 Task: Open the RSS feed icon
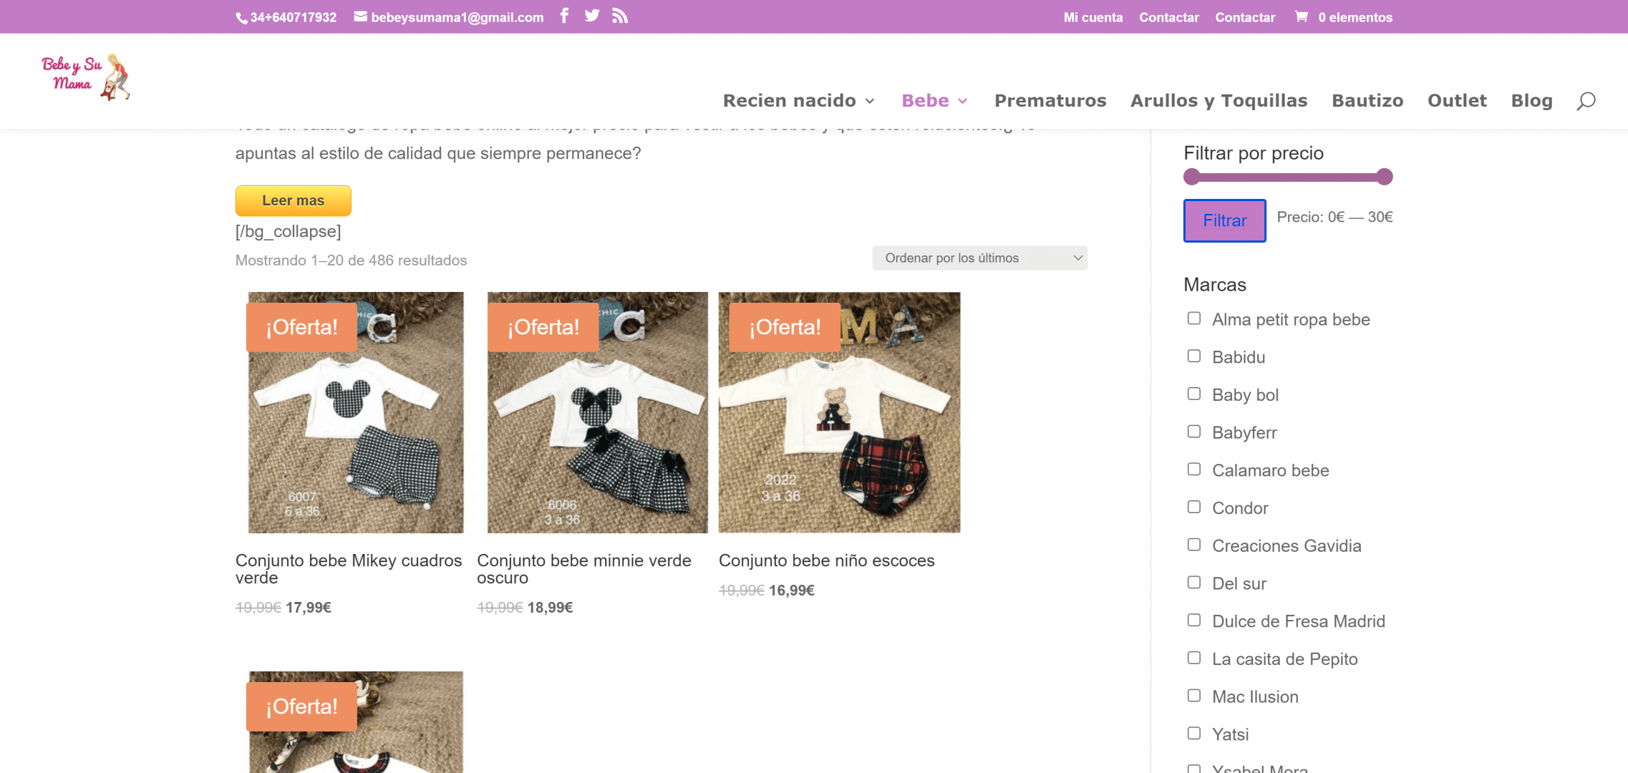click(x=620, y=16)
